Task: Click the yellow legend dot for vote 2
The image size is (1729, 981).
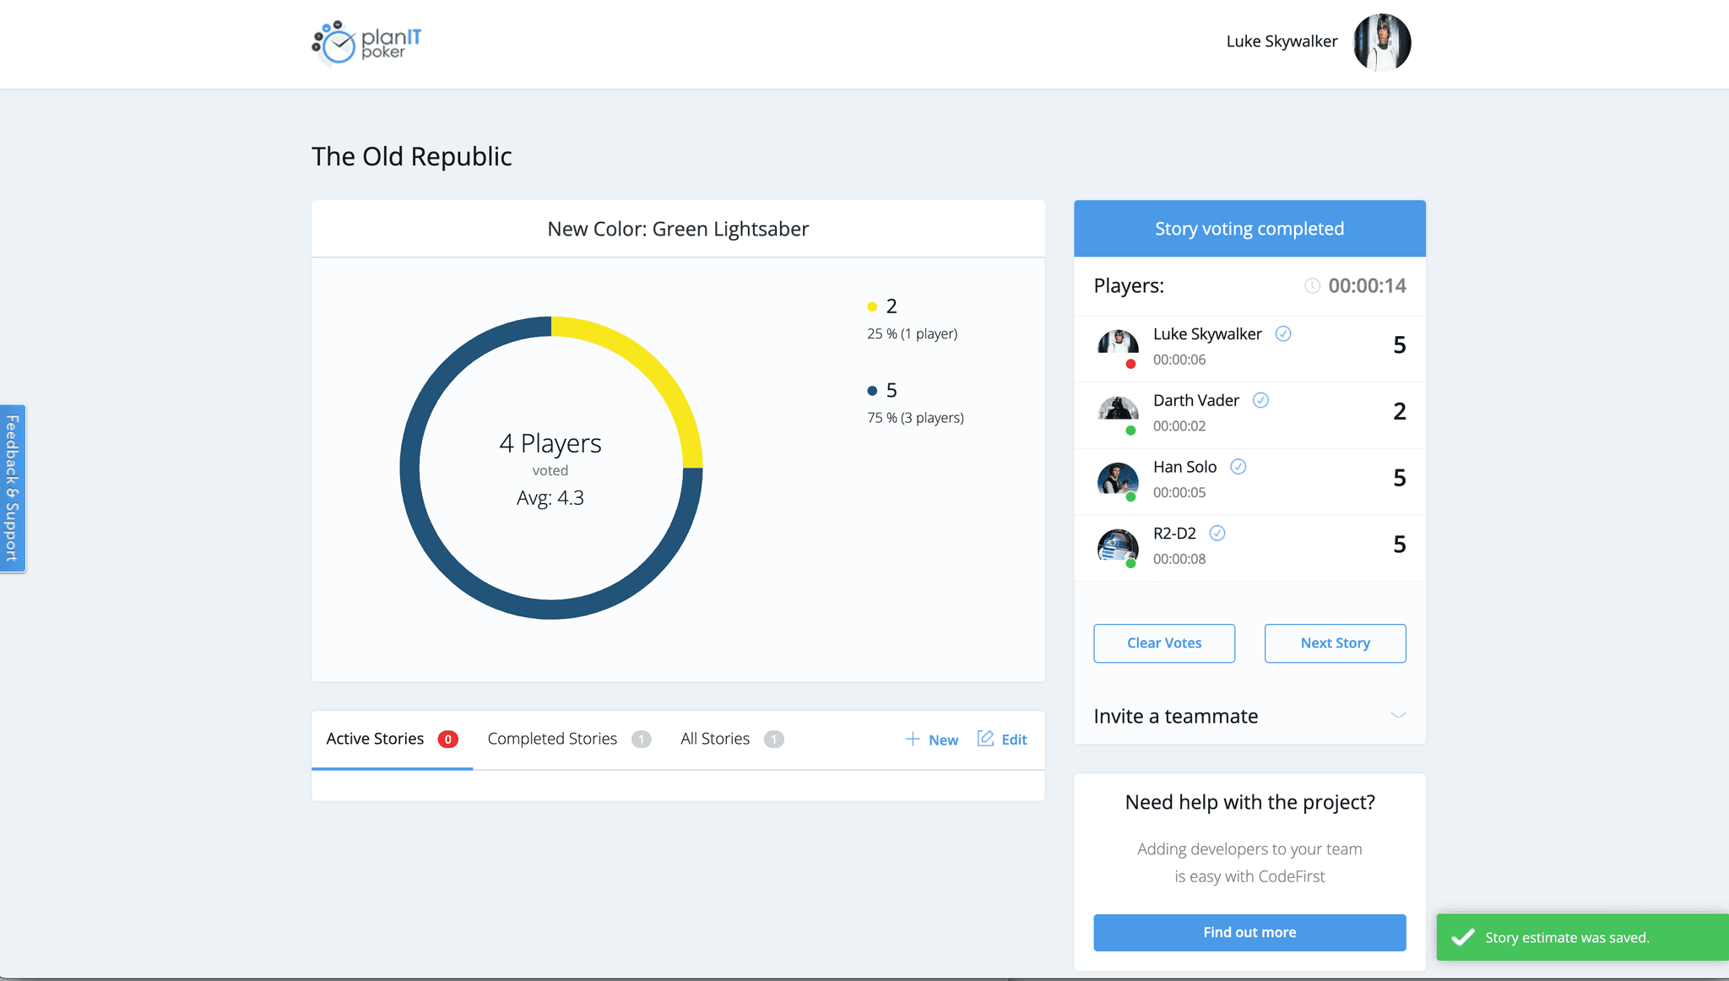Action: click(x=872, y=306)
